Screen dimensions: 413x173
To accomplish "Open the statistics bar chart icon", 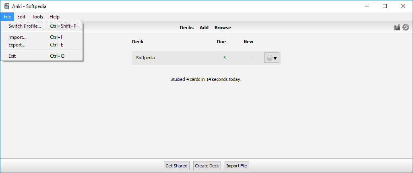I will pos(396,27).
